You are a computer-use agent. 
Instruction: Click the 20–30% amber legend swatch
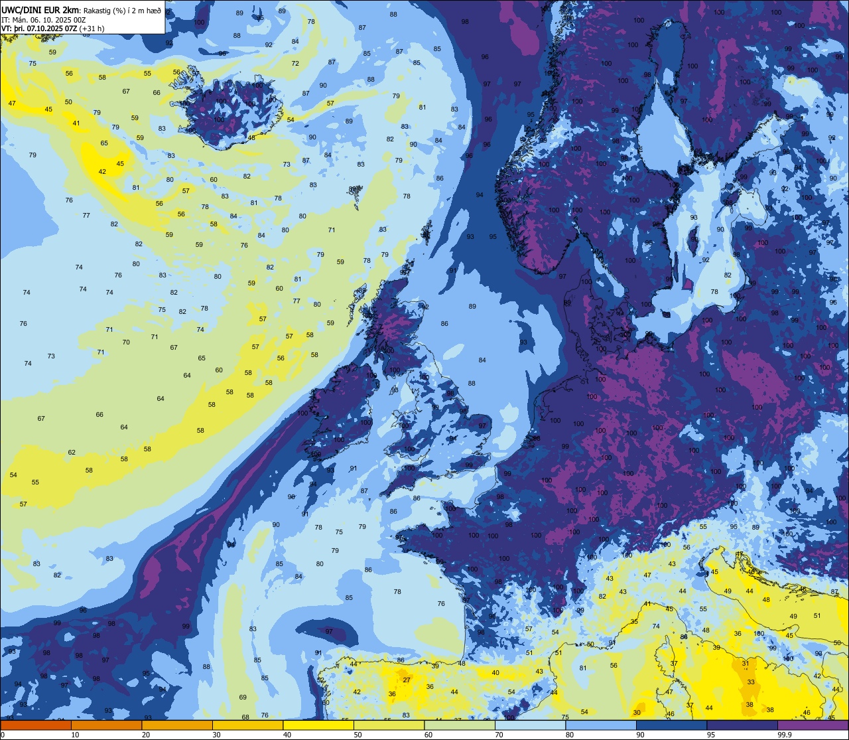(x=177, y=725)
